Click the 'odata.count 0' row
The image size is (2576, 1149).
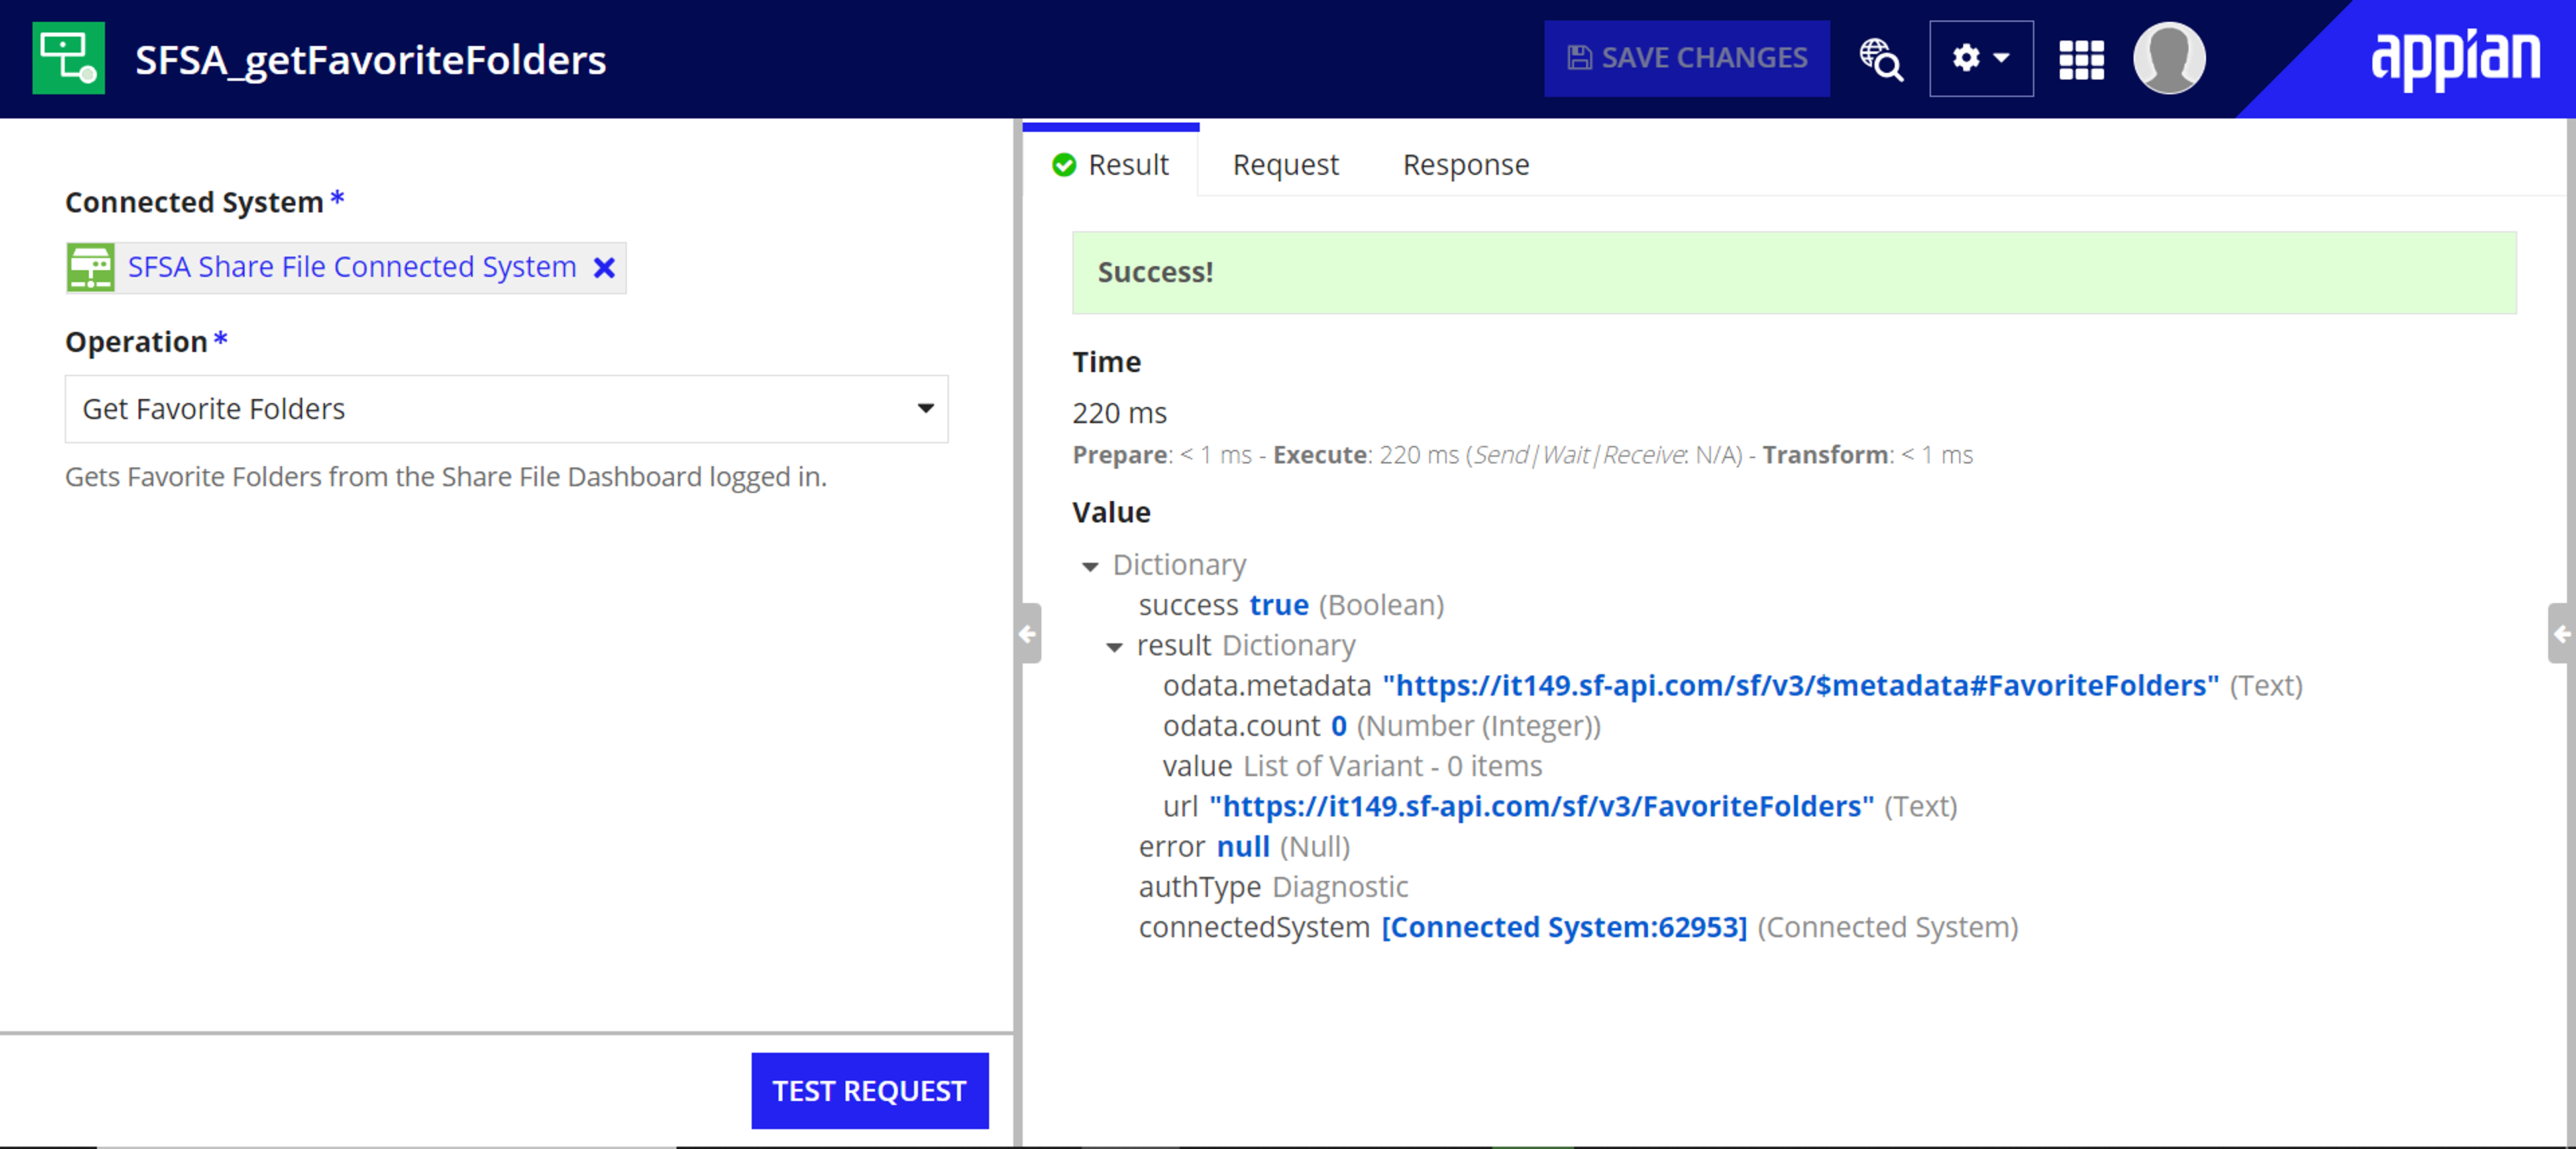click(1381, 726)
